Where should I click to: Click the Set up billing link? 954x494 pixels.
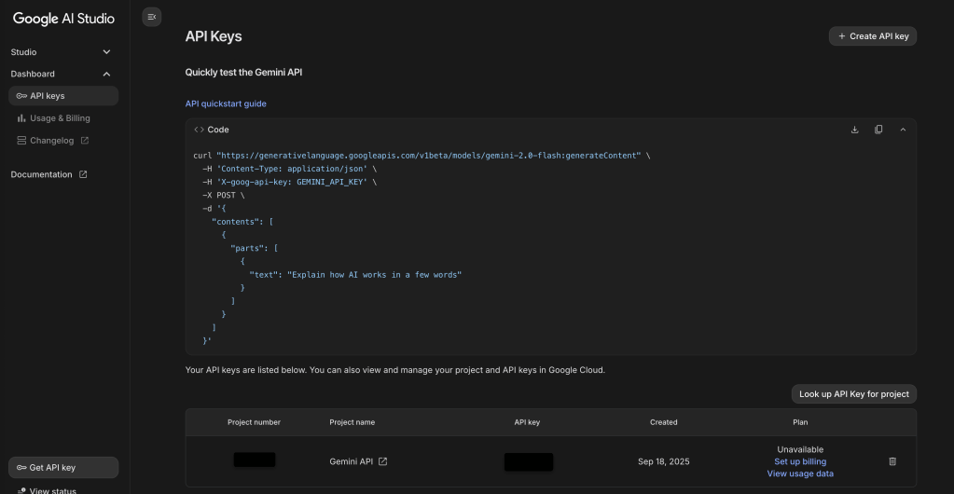800,461
